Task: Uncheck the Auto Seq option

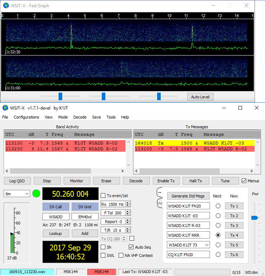Action: [x=131, y=247]
